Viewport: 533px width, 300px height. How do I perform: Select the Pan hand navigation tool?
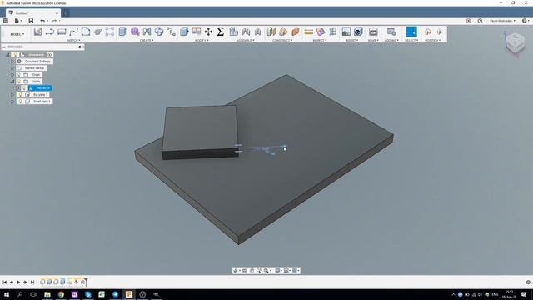252,270
